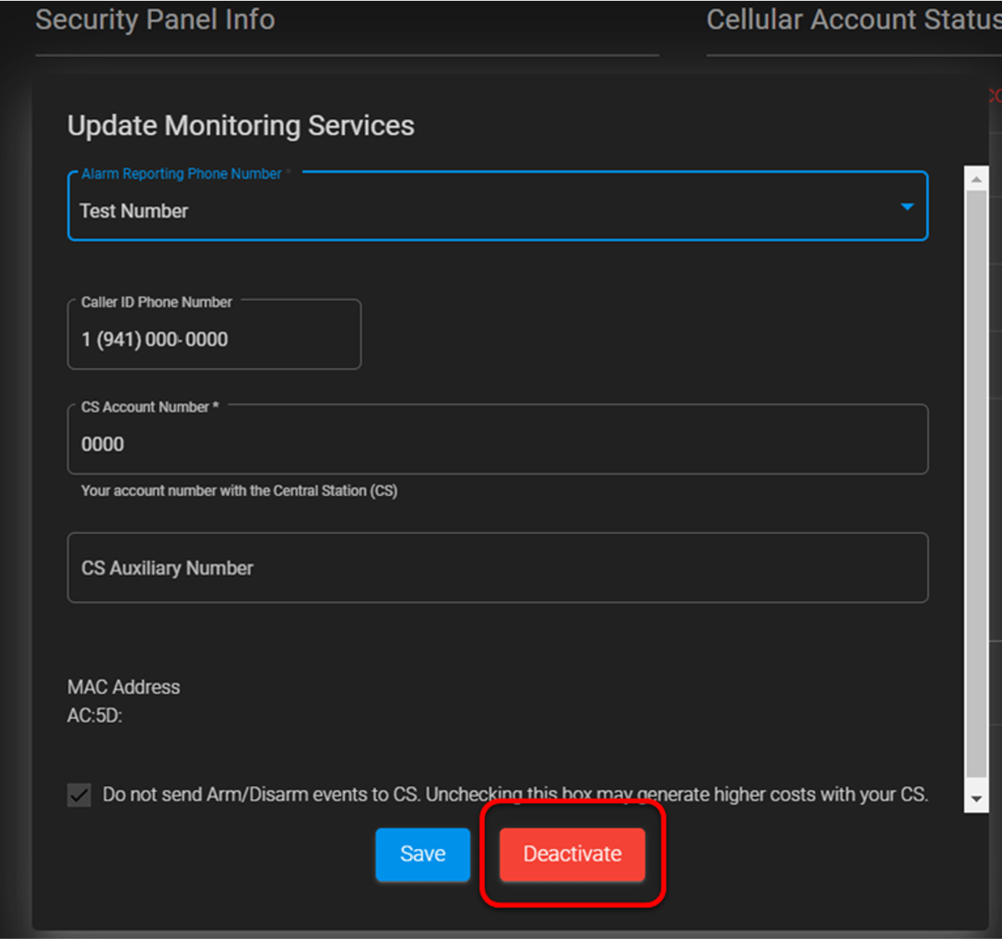Click the Update Monitoring Services heading

(x=240, y=125)
